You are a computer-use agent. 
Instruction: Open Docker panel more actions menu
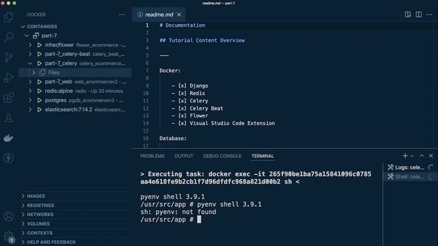(122, 14)
